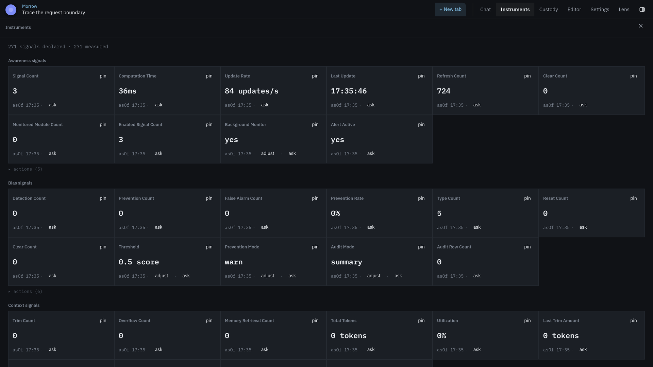Click the '271 signals declared' summary text
This screenshot has width=653, height=367.
(37, 47)
